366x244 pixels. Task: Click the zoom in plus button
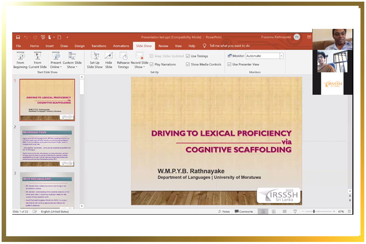[x=334, y=211]
